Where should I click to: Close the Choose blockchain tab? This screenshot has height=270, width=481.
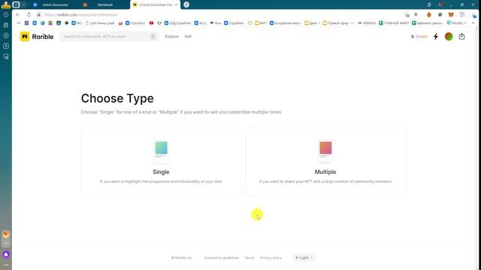point(176,5)
